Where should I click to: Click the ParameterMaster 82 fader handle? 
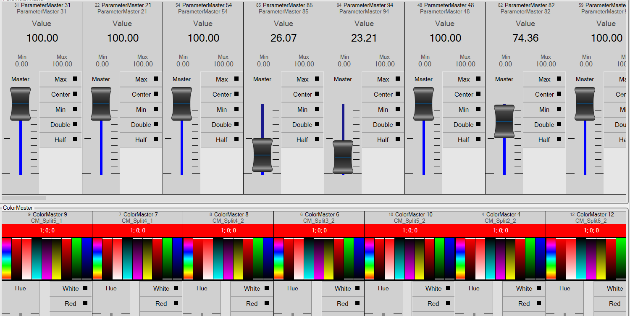point(504,121)
